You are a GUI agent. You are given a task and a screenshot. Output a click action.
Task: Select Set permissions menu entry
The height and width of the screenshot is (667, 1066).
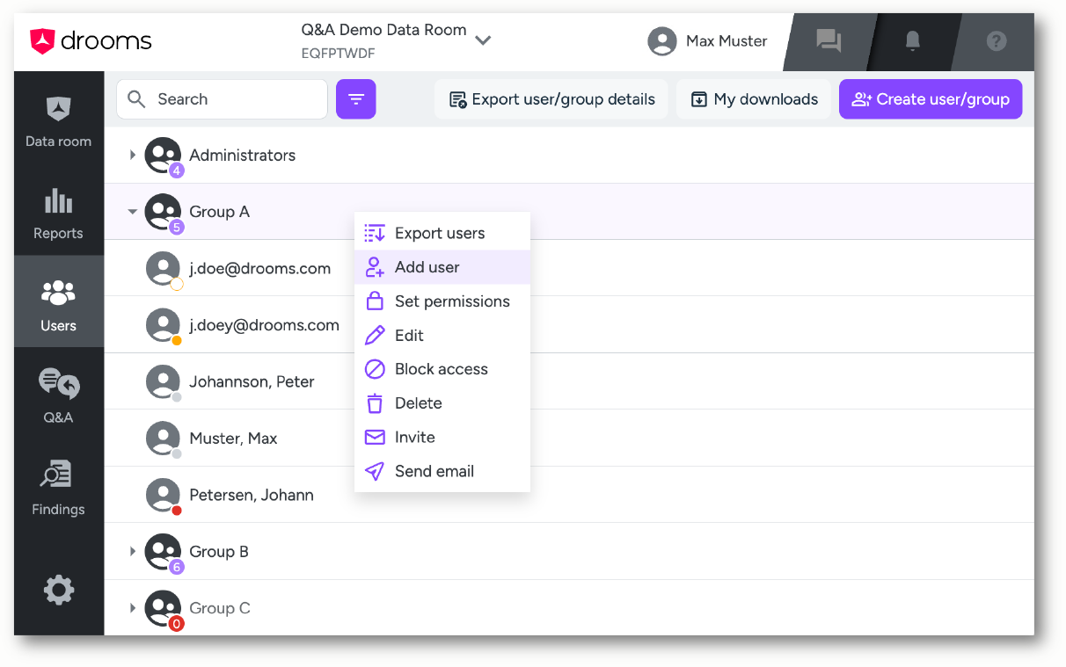click(442, 301)
